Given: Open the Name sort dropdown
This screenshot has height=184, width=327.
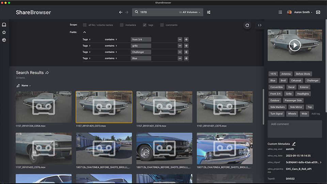Looking at the screenshot, I should click(x=26, y=86).
